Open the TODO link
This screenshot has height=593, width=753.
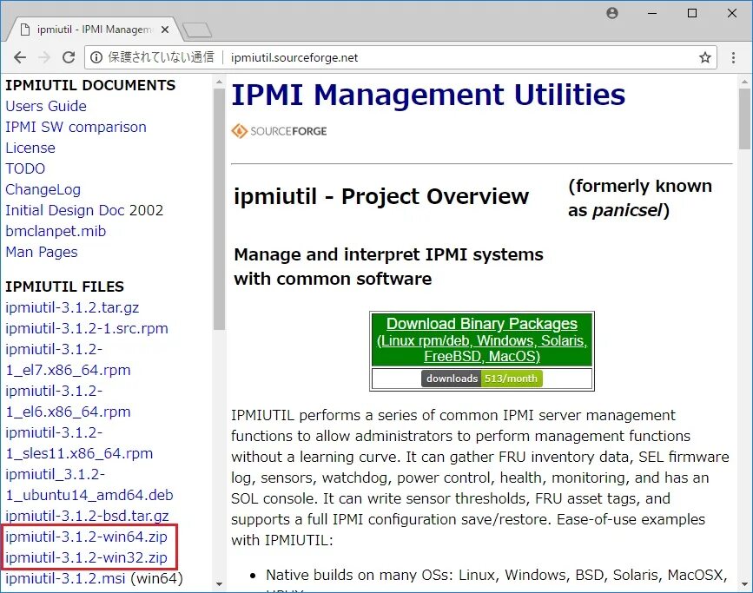(x=25, y=168)
